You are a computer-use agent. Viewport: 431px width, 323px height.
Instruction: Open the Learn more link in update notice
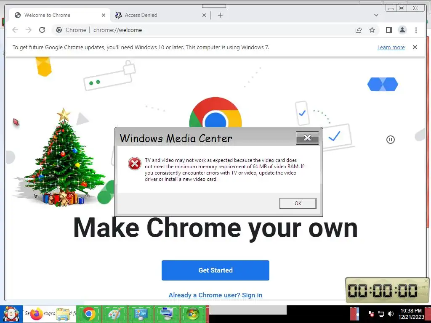(391, 47)
